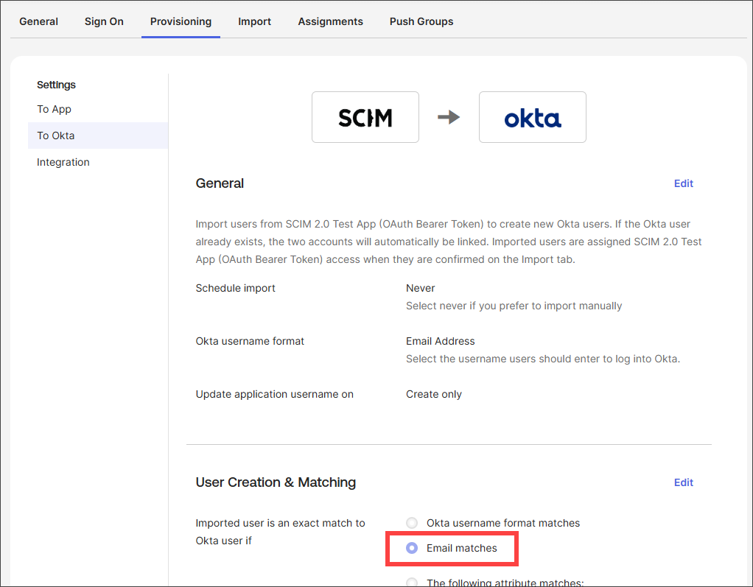Click the Okta logo tile
The height and width of the screenshot is (587, 753).
(533, 117)
